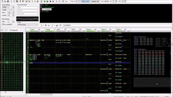Open the load instrument dropdown arrow

(54, 25)
